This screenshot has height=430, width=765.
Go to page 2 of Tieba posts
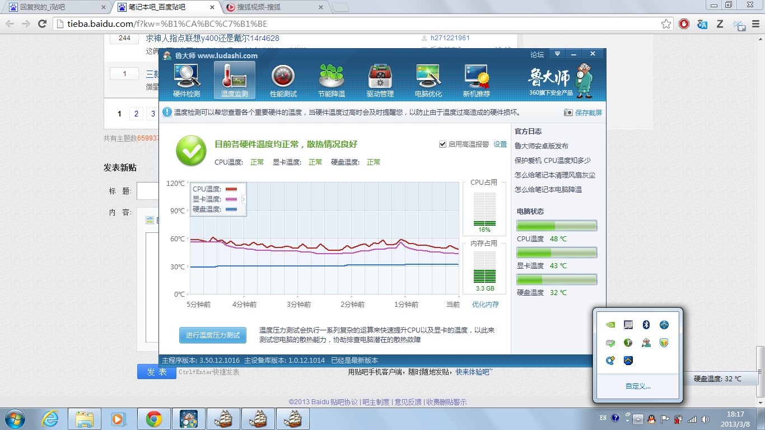click(x=136, y=114)
